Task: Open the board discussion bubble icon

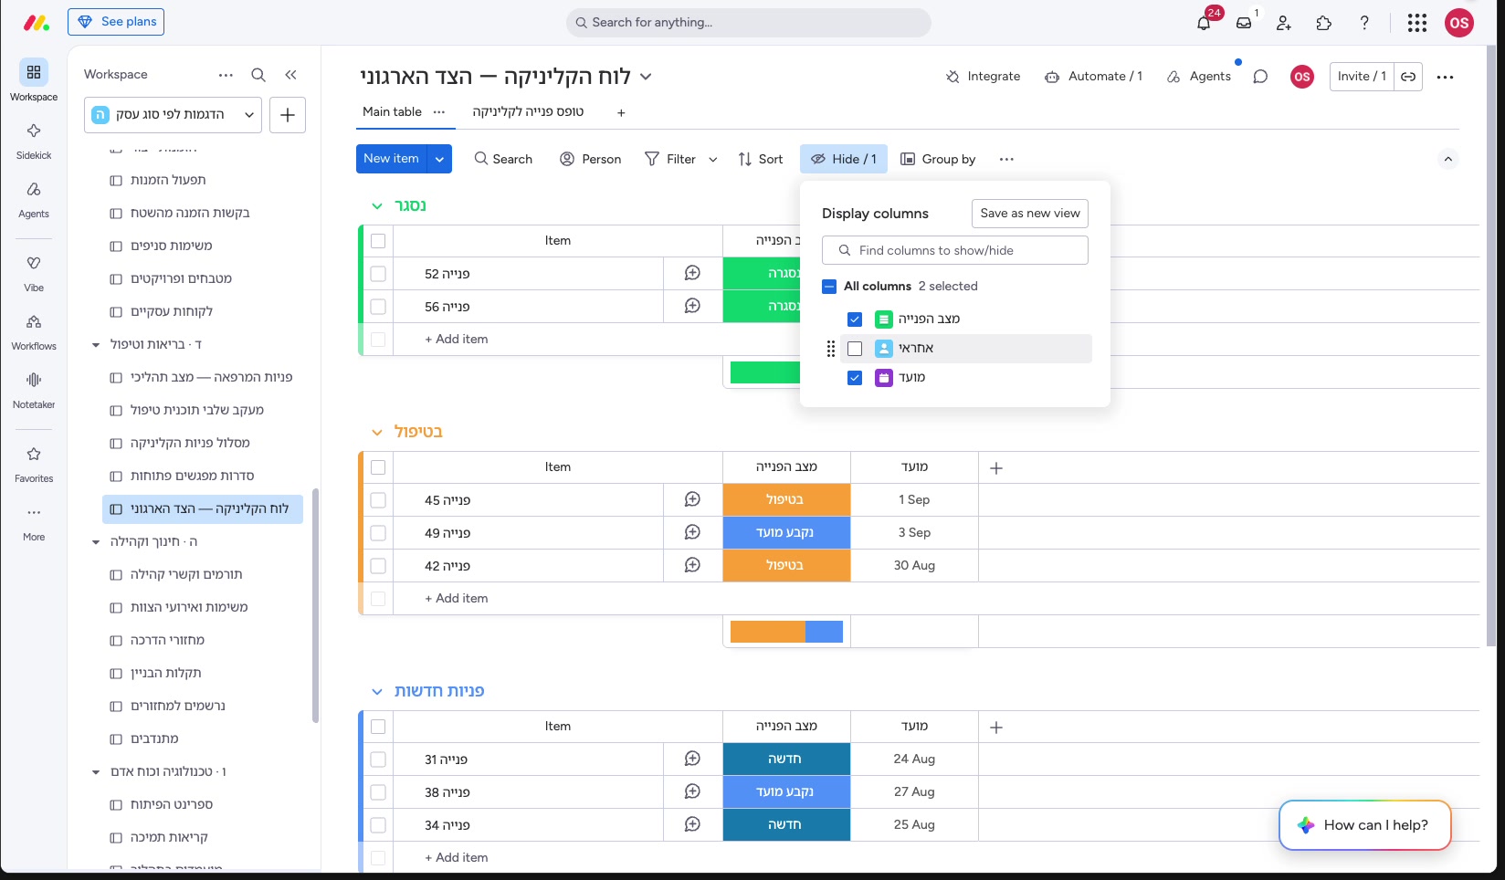Action: (x=1260, y=77)
